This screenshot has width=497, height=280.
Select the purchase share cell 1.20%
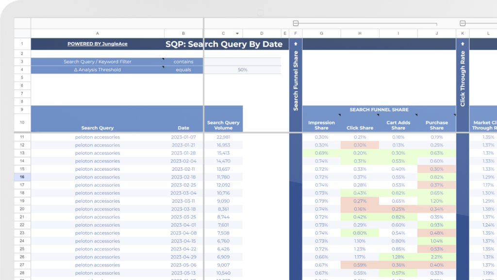(x=436, y=201)
